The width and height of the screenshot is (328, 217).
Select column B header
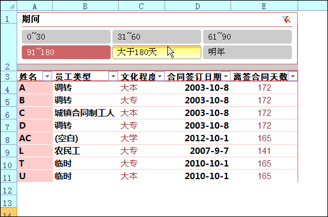(x=85, y=6)
